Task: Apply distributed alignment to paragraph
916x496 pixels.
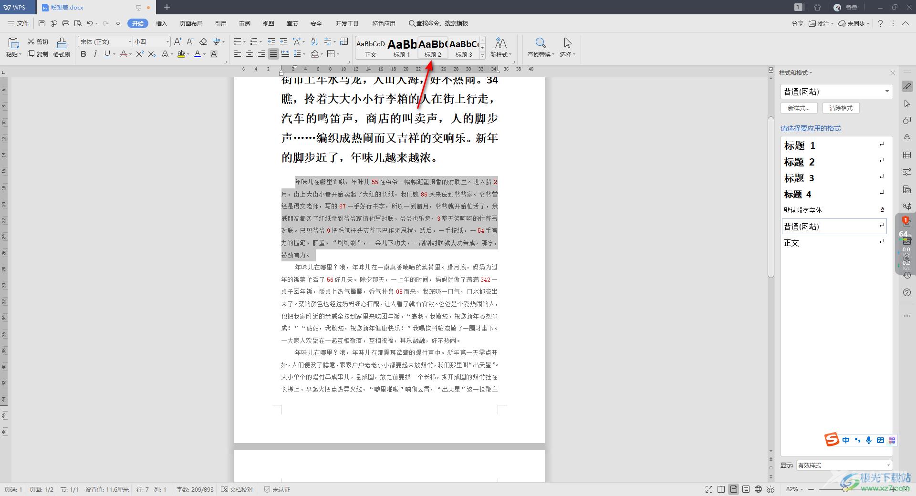Action: pos(285,54)
